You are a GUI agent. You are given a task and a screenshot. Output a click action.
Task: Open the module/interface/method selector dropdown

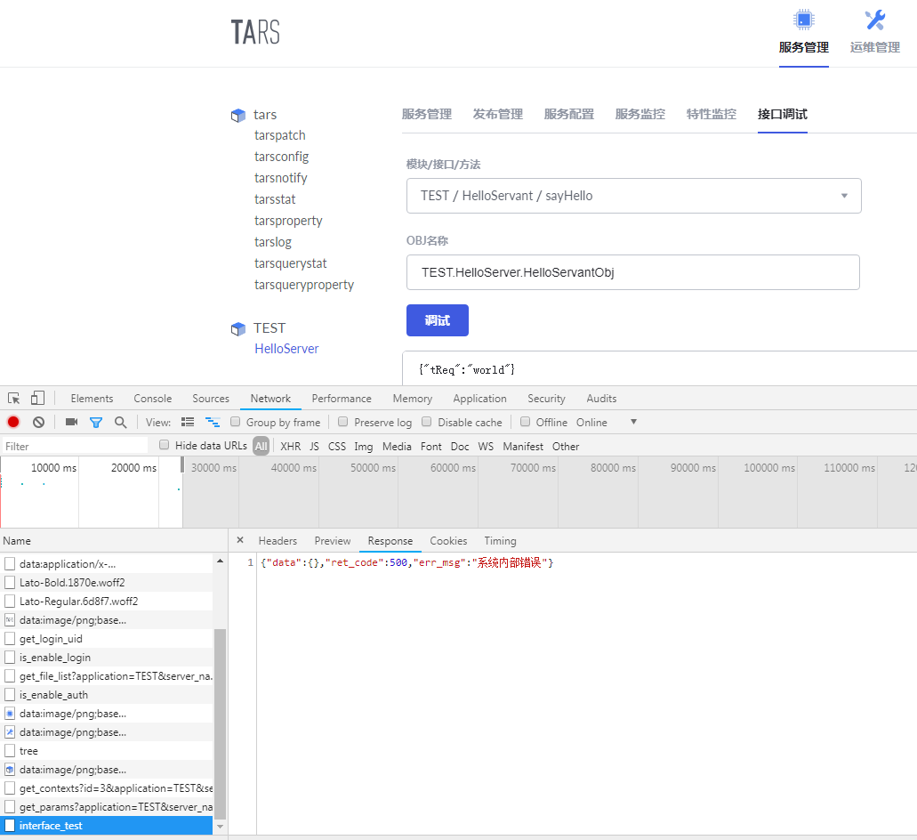coord(633,195)
